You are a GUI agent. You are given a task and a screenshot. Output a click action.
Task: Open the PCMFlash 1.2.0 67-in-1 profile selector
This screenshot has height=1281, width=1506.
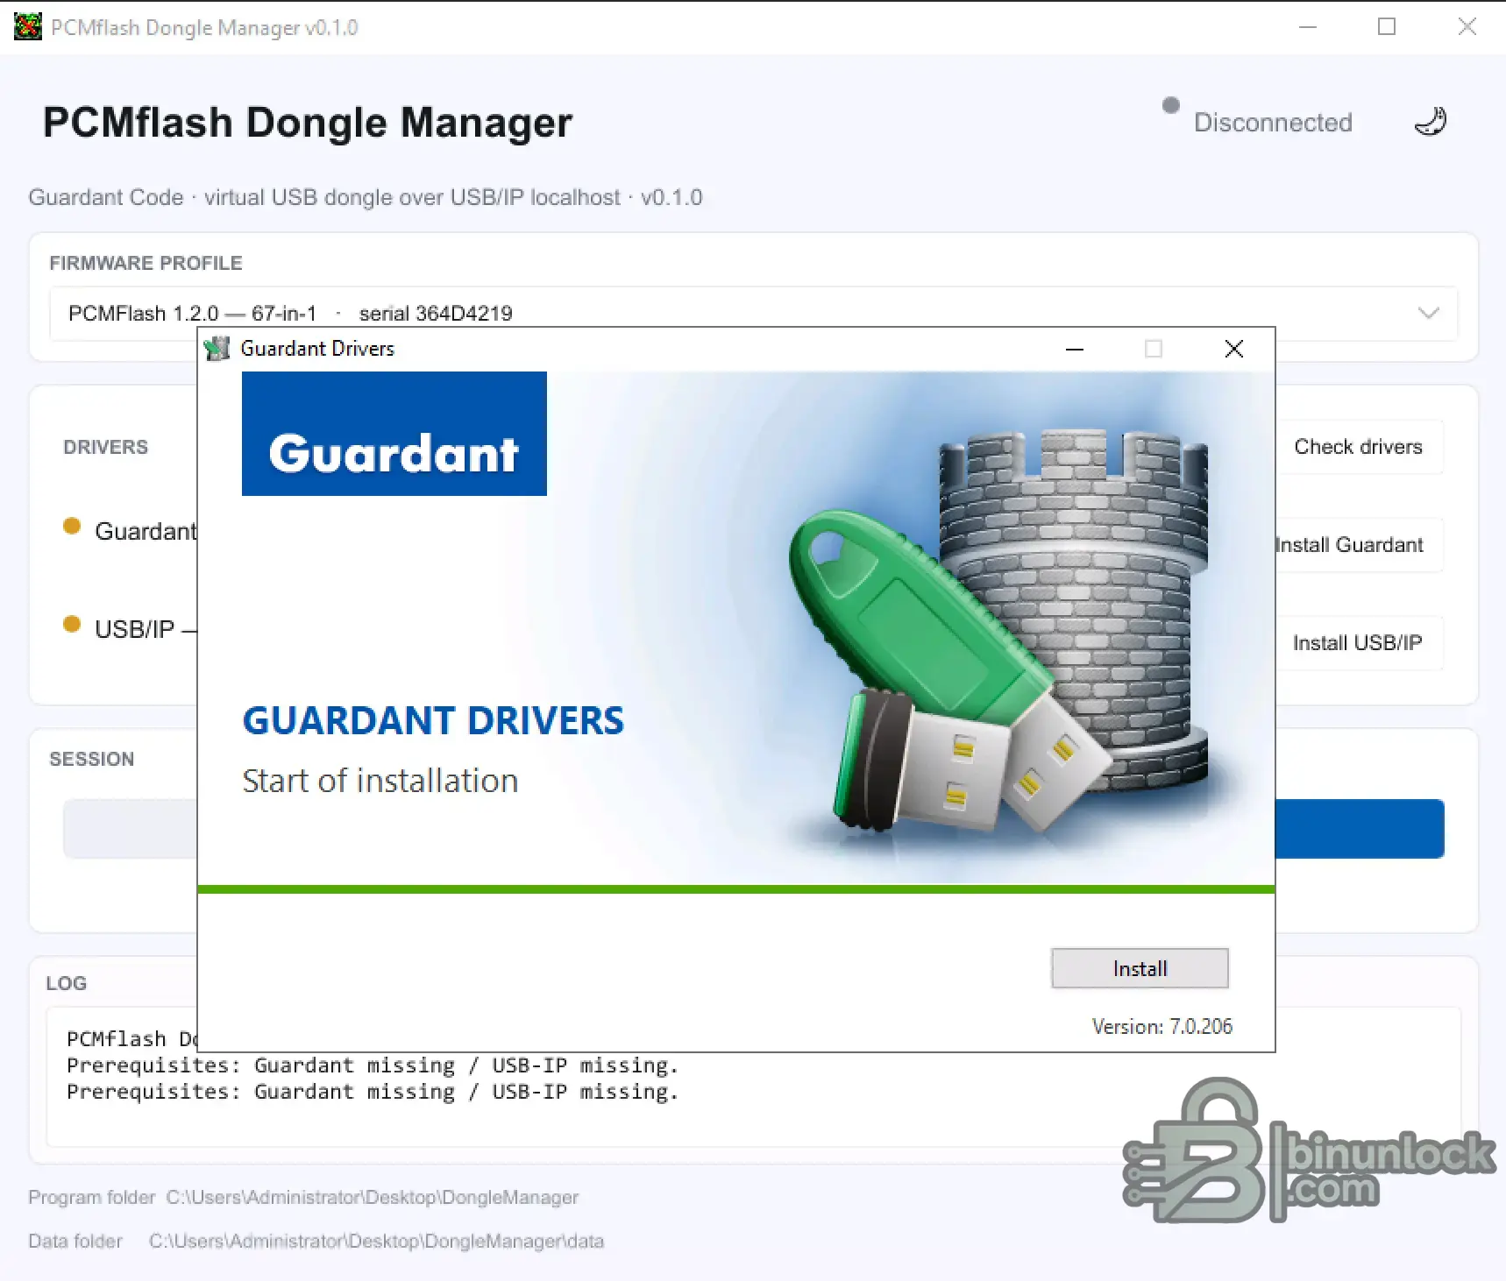click(x=754, y=313)
